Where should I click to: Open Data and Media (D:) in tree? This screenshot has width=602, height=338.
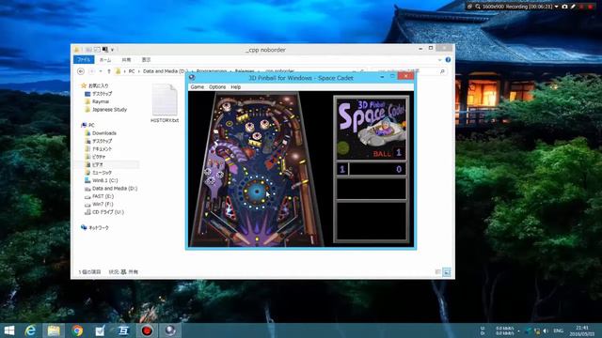click(111, 189)
